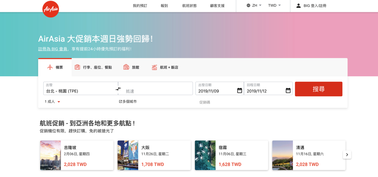Click the 多個城市 multi-city link

point(128,102)
